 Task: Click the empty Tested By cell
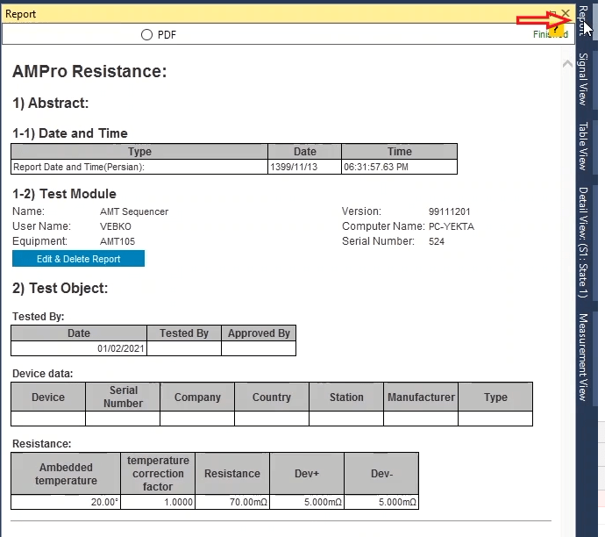point(184,348)
